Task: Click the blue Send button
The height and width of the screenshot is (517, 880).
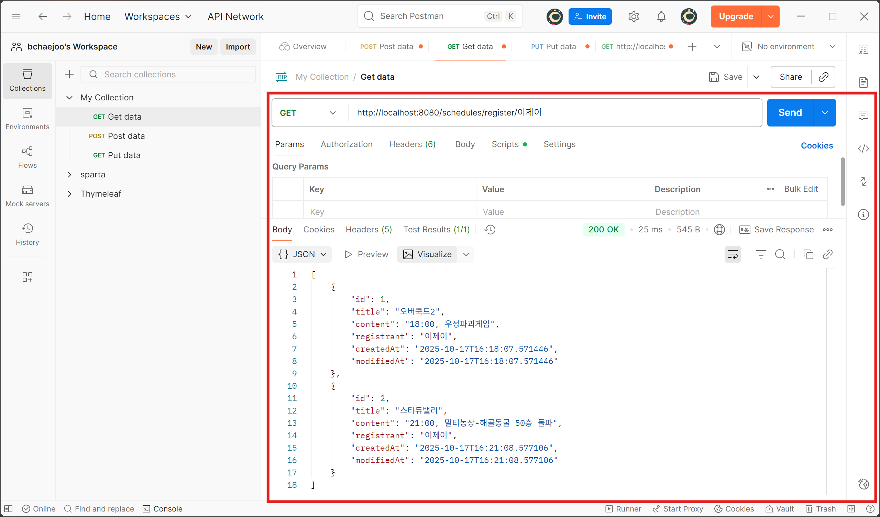Action: click(x=790, y=112)
